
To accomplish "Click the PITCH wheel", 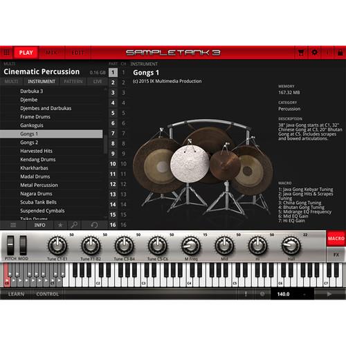I will [10, 245].
